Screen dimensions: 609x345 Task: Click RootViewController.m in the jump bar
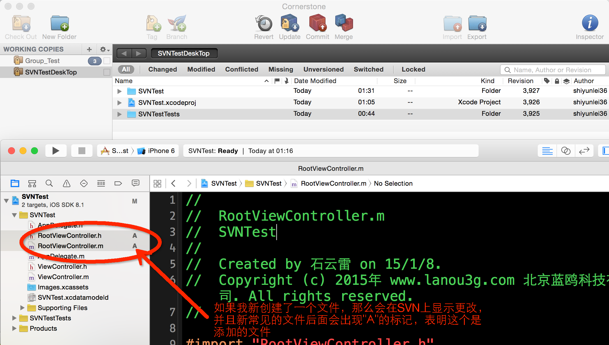coord(329,183)
